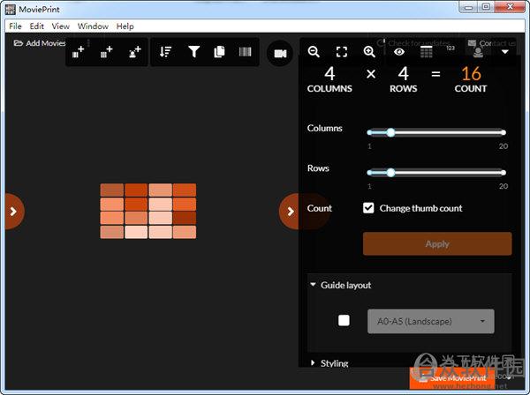The height and width of the screenshot is (395, 530).
Task: Open the File menu
Action: pos(15,26)
